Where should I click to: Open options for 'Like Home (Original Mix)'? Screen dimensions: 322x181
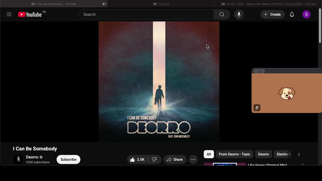[x=303, y=165]
